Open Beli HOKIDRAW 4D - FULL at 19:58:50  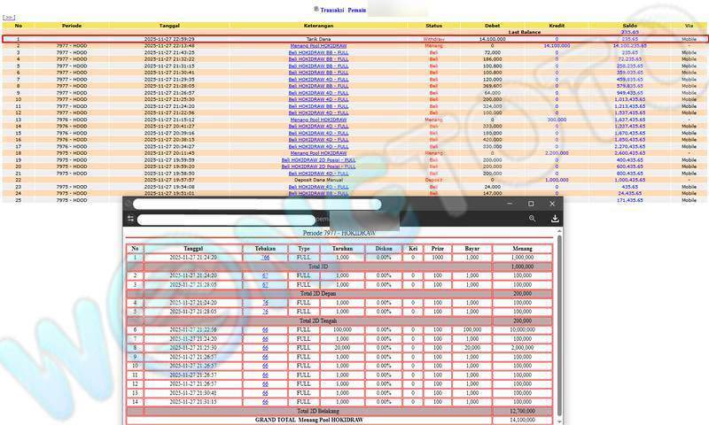(318, 174)
